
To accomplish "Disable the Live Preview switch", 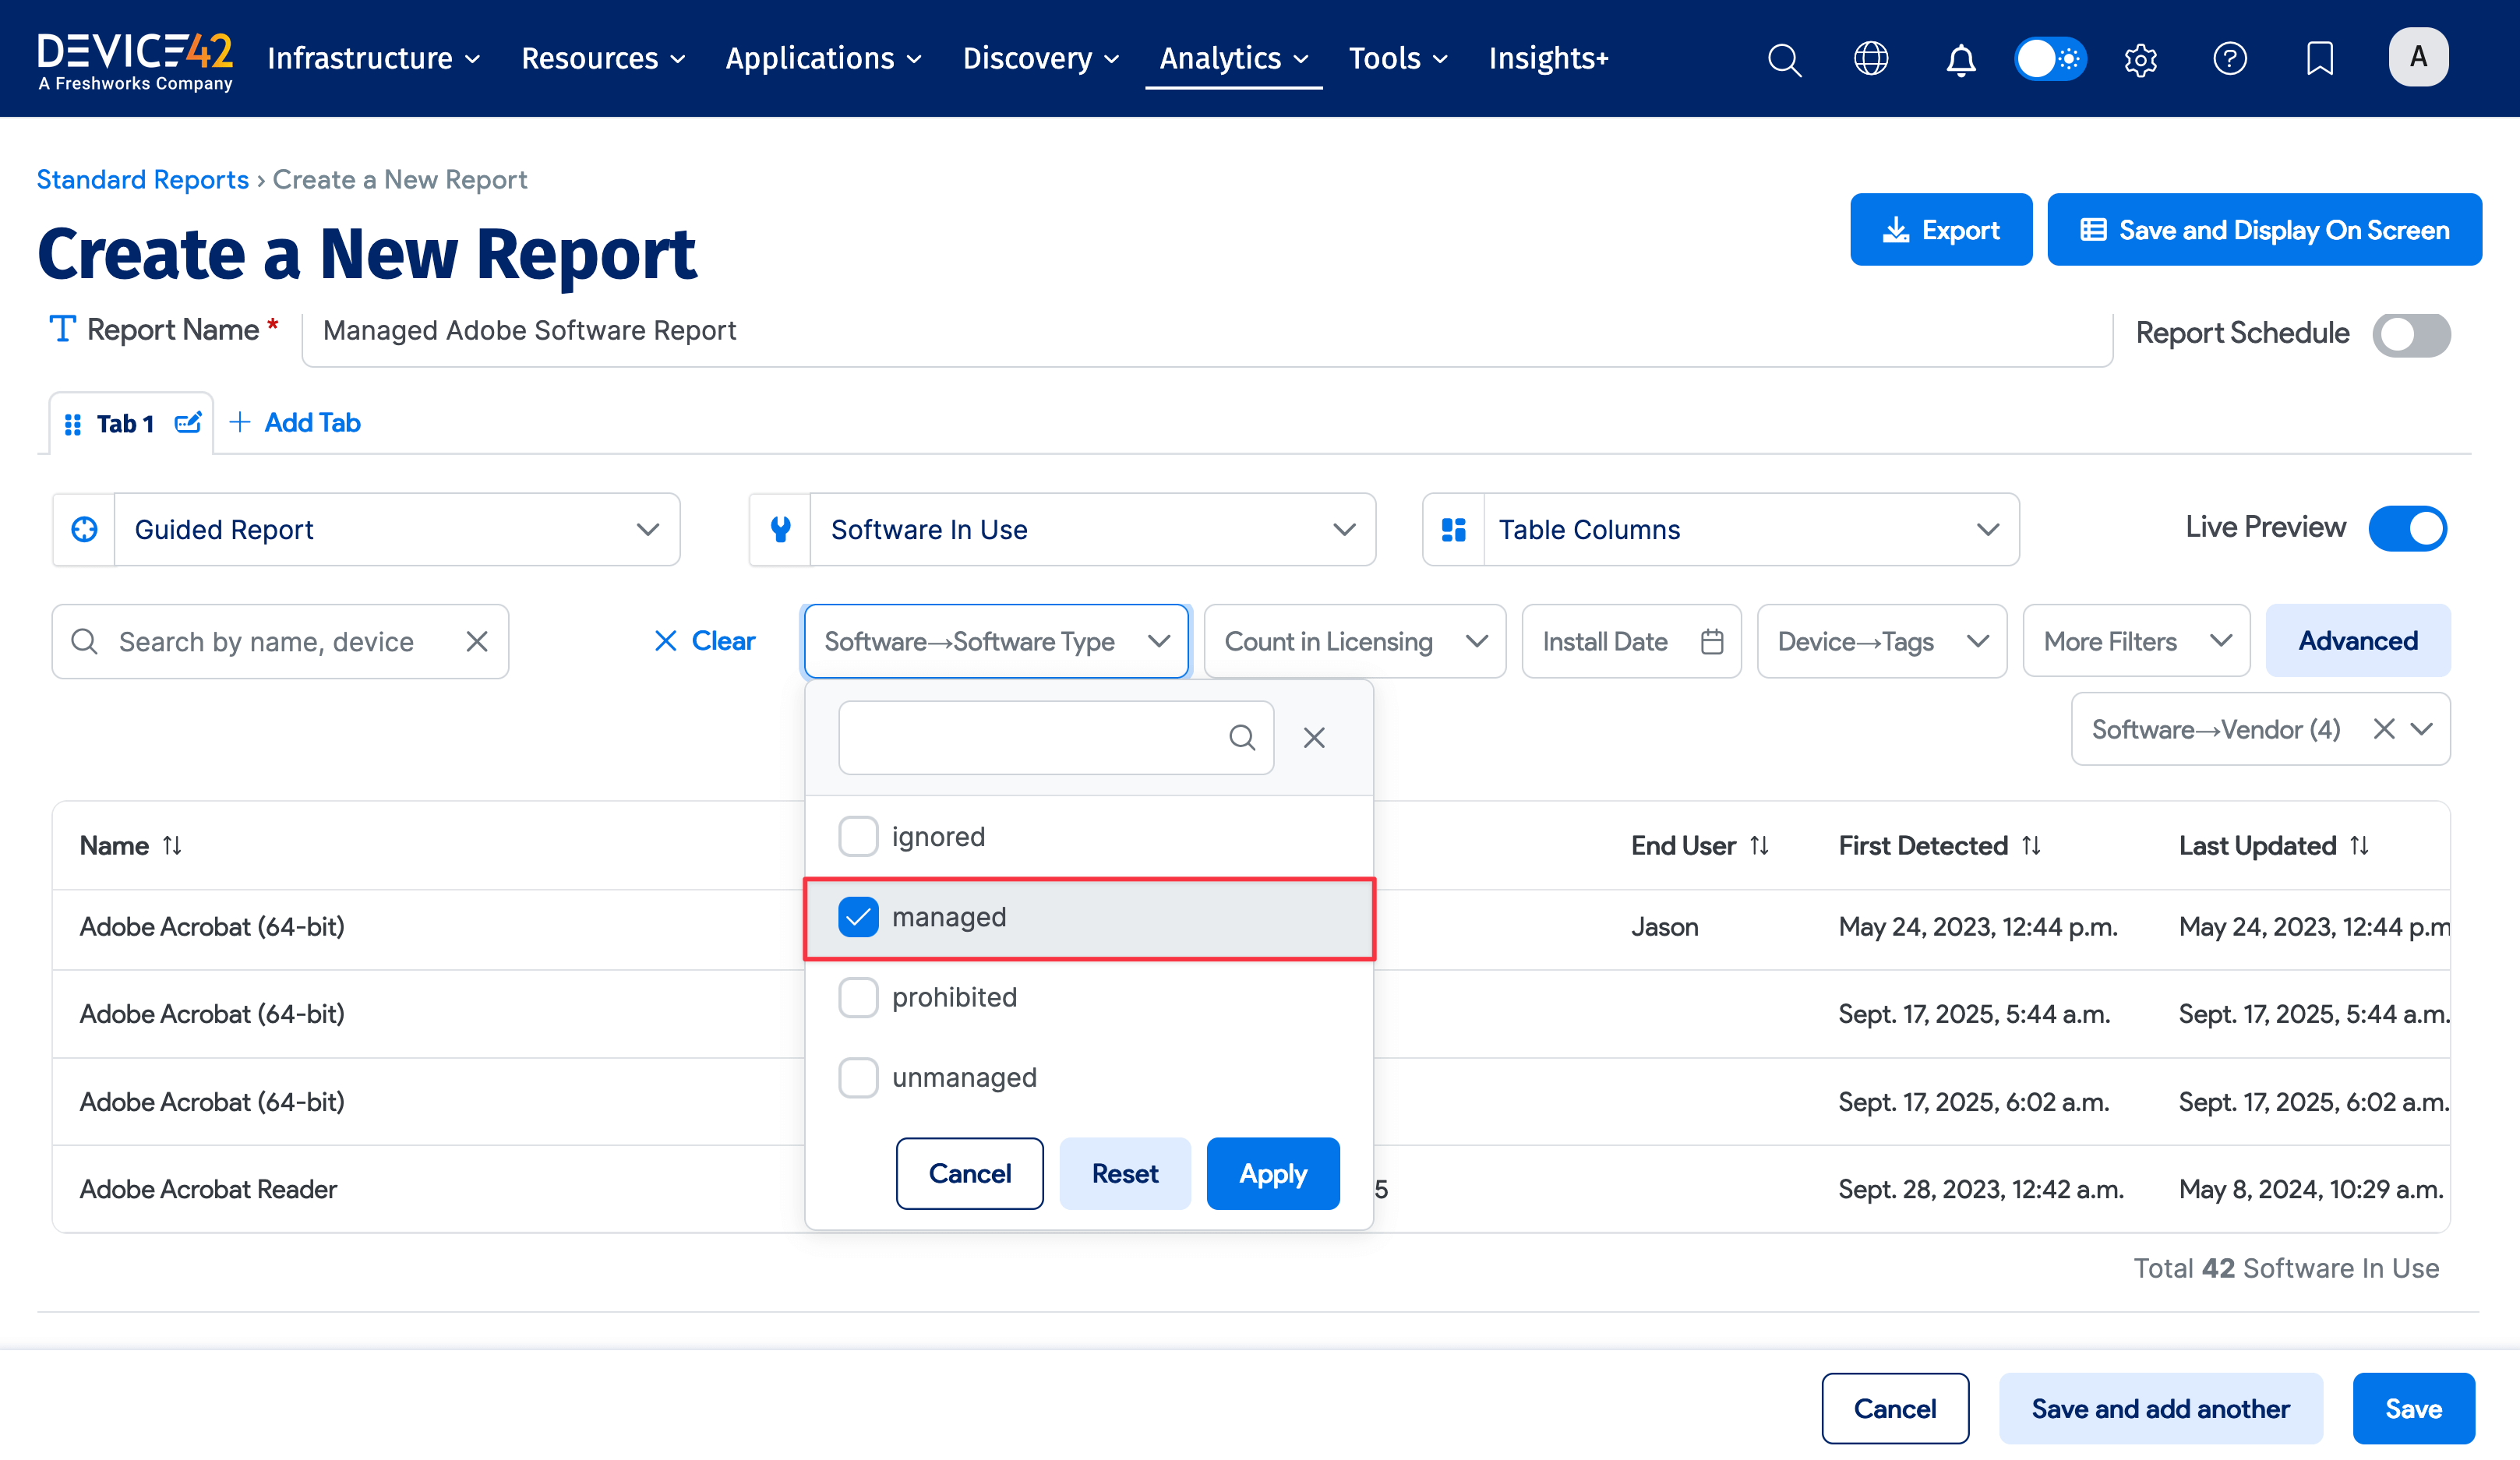I will tap(2407, 528).
